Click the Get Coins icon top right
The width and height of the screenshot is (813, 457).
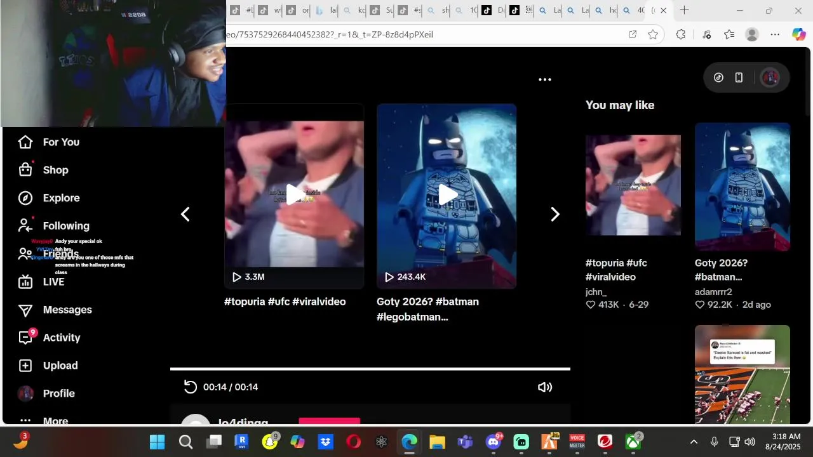coord(718,77)
